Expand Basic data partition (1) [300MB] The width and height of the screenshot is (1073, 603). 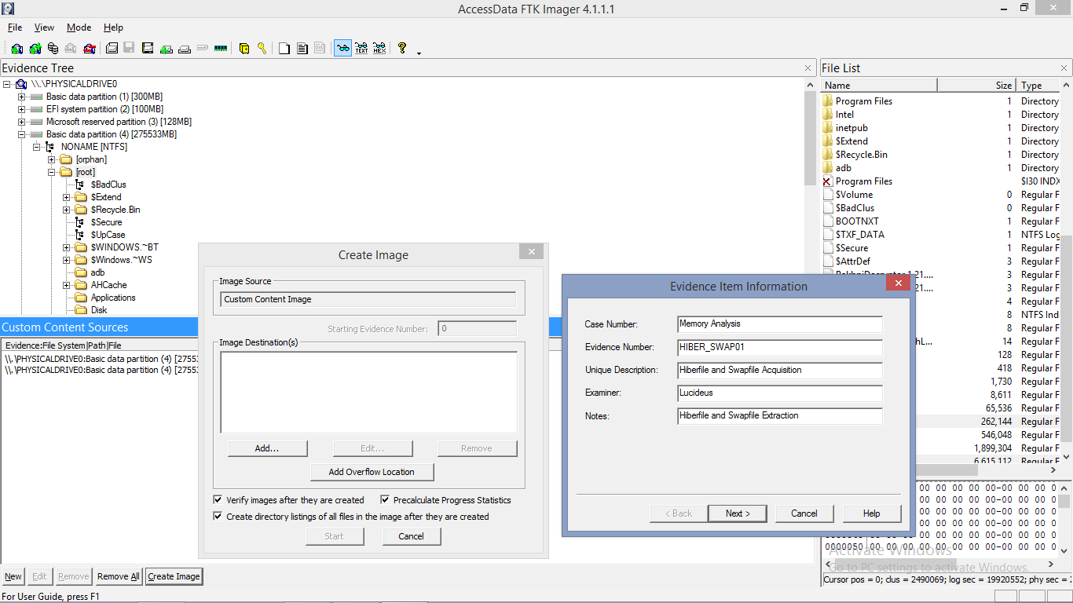[22, 97]
